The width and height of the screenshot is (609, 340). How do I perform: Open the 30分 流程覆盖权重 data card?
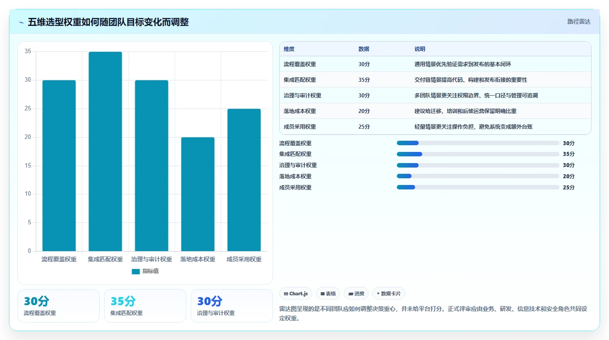coord(59,306)
